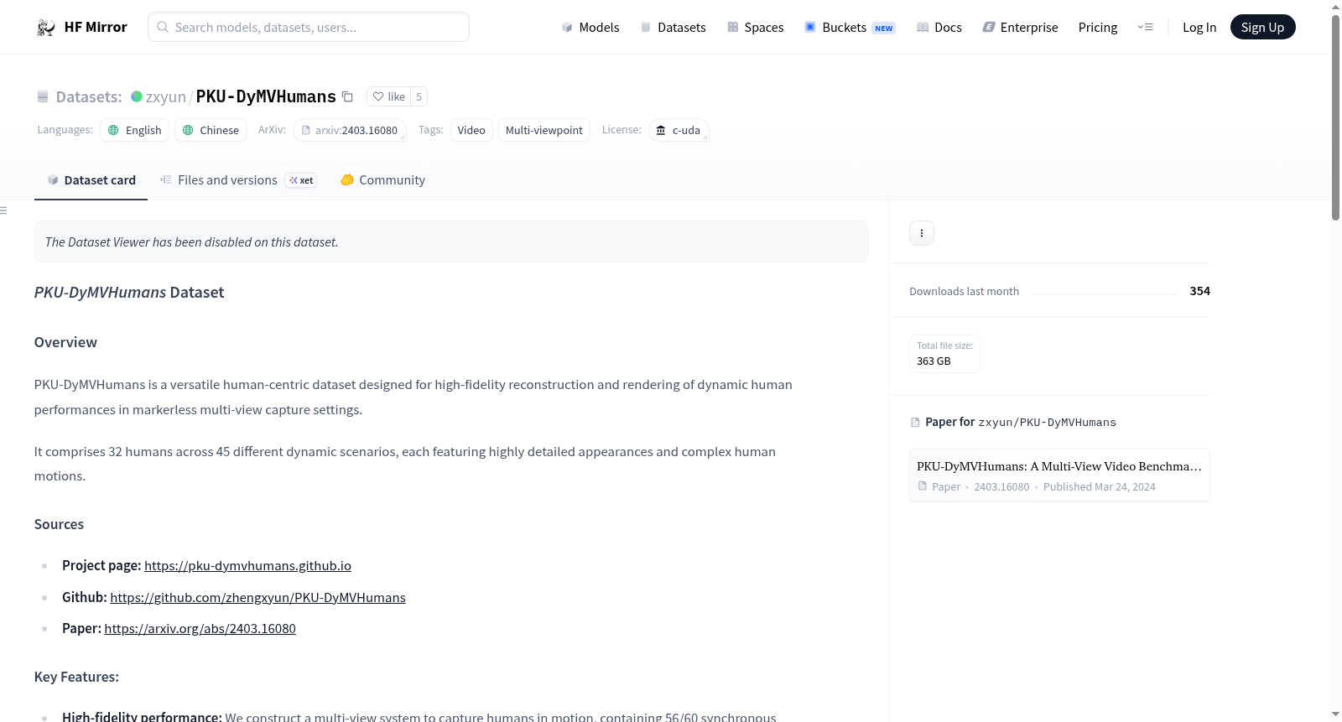Click the Dataset Viewer disabled notice

click(x=451, y=242)
